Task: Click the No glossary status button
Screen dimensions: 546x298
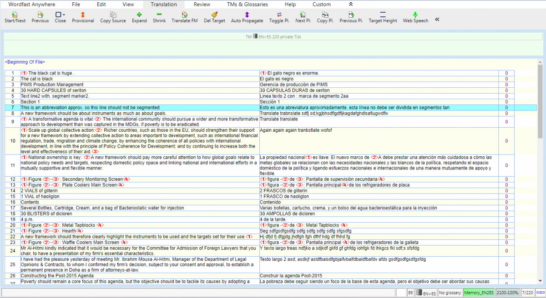Action: pyautogui.click(x=450, y=293)
